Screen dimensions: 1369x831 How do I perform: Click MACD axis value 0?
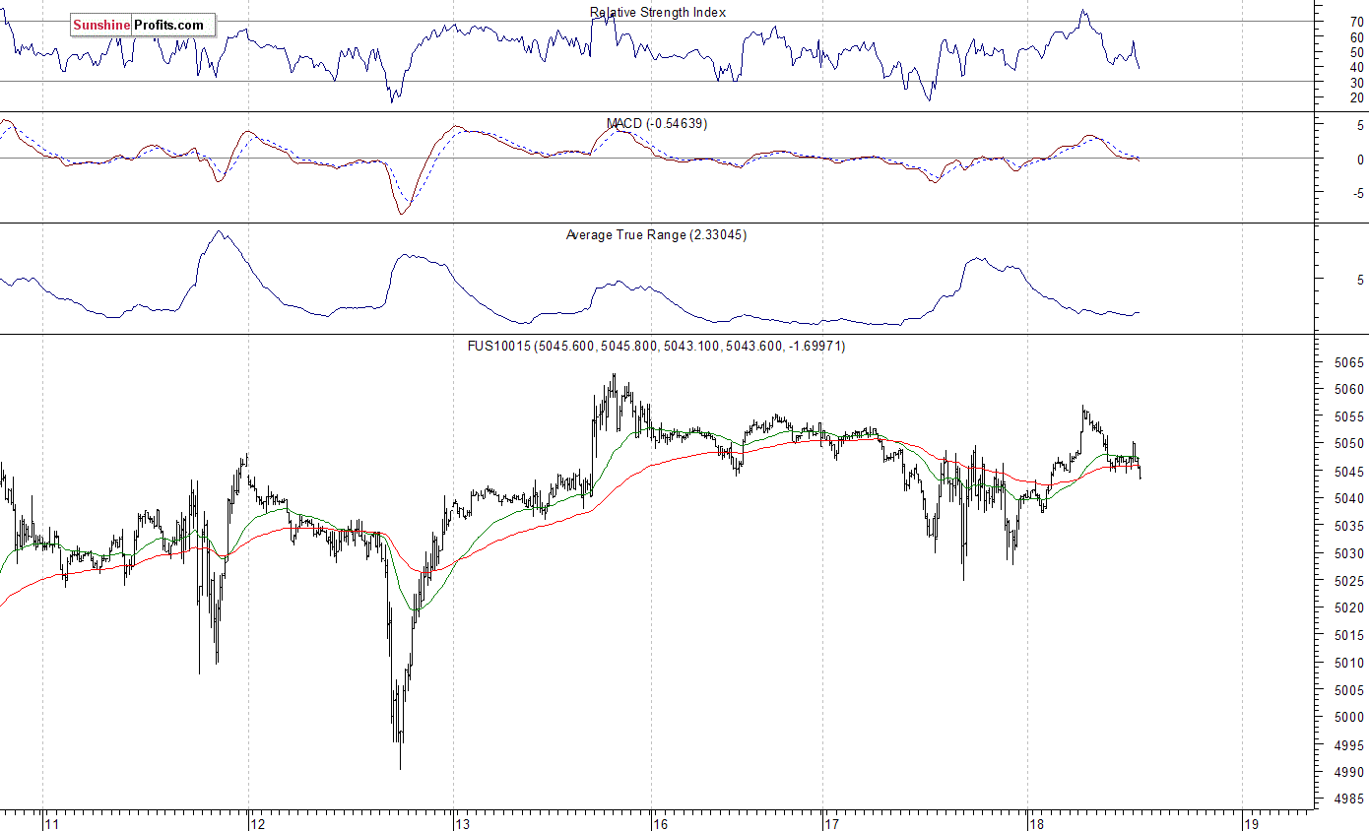[x=1359, y=160]
